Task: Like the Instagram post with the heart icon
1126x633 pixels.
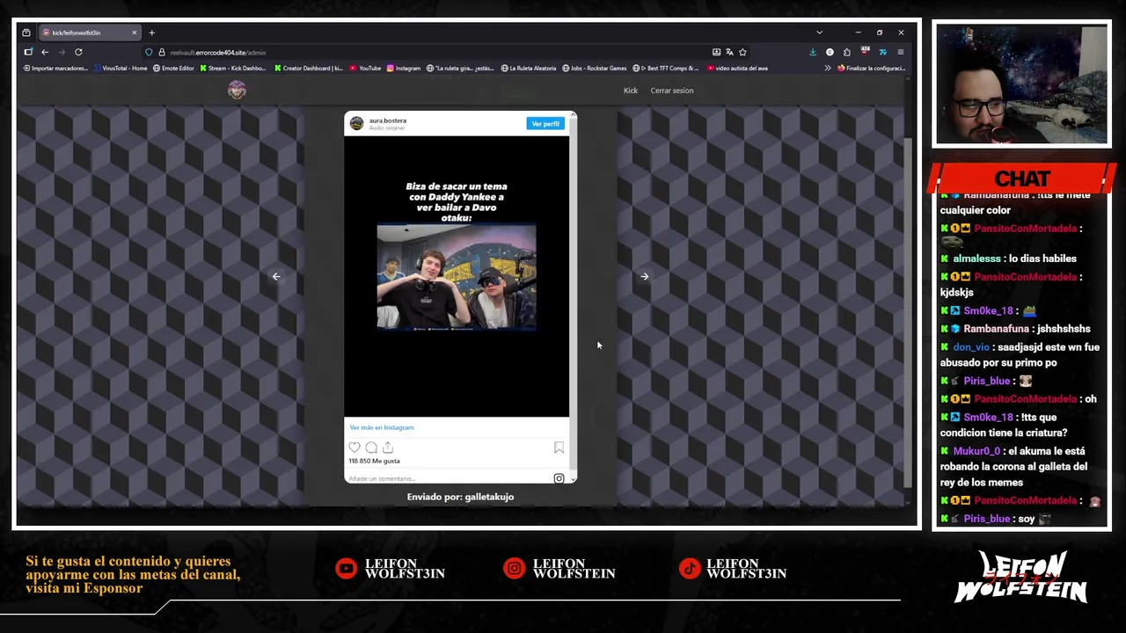Action: tap(355, 447)
